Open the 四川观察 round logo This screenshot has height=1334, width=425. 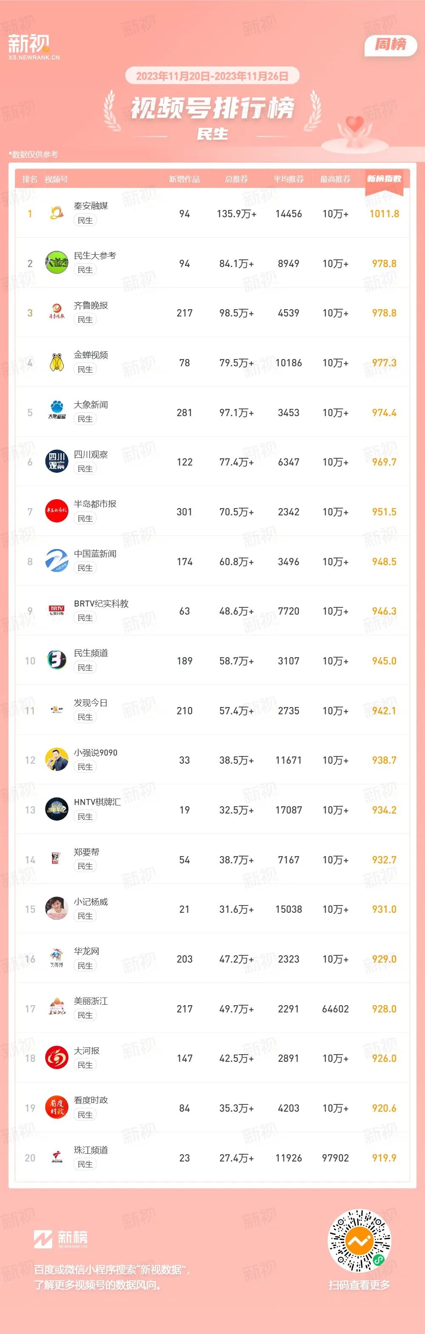coord(57,462)
